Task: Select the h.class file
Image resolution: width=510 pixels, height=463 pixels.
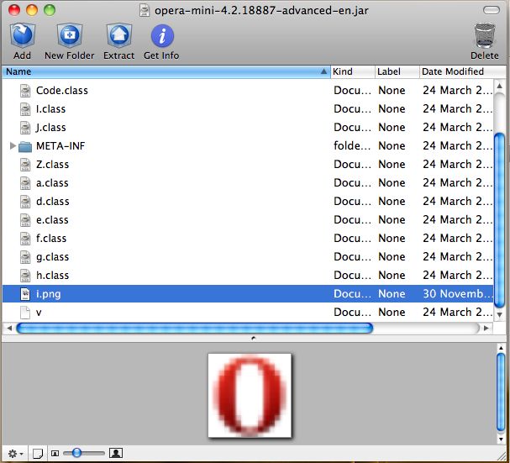Action: (x=248, y=276)
